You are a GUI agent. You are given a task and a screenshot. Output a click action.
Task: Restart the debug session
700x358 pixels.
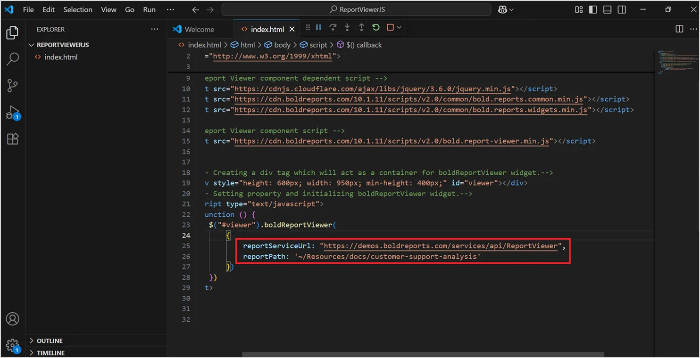tap(376, 28)
